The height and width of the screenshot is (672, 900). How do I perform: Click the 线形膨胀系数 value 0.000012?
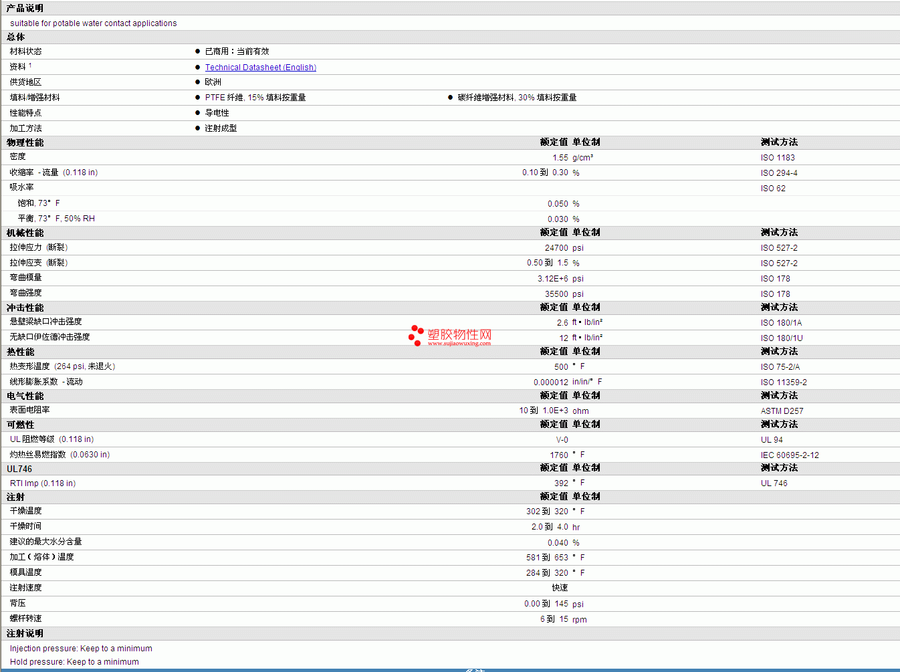pos(551,382)
